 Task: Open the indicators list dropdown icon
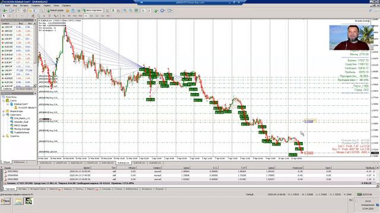tap(156, 11)
